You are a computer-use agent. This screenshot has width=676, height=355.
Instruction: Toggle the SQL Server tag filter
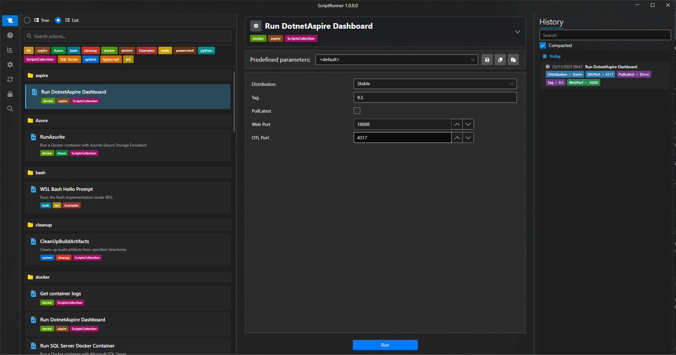pos(69,59)
